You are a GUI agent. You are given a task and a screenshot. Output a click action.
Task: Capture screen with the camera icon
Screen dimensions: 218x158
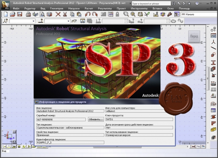49,14
